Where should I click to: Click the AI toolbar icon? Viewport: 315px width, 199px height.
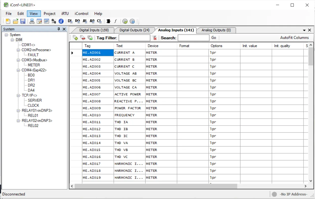[x=85, y=21]
